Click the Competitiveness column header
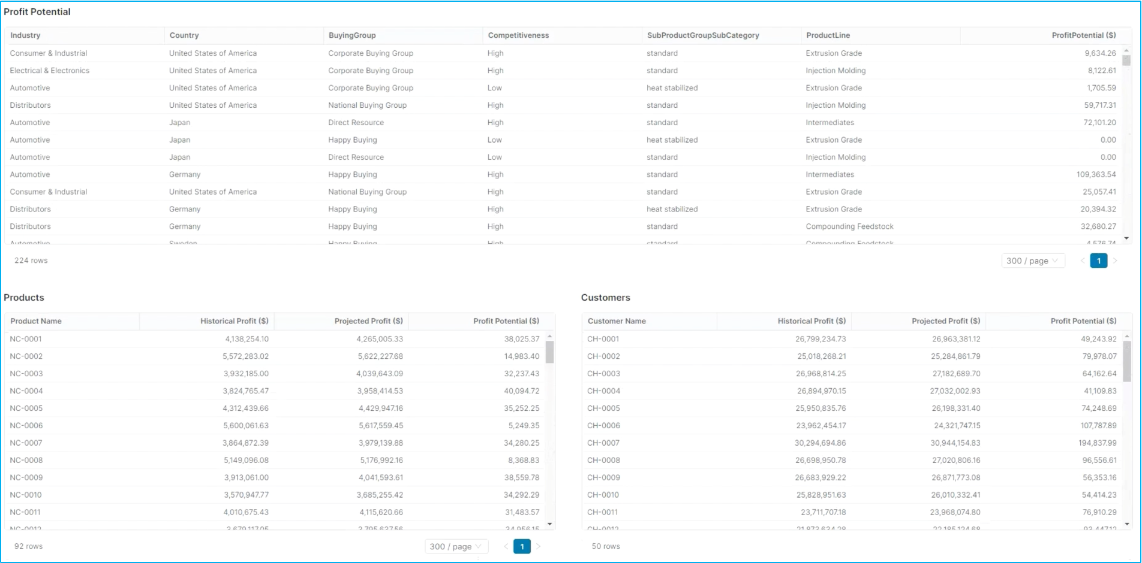Viewport: 1142px width, 563px height. (x=518, y=35)
